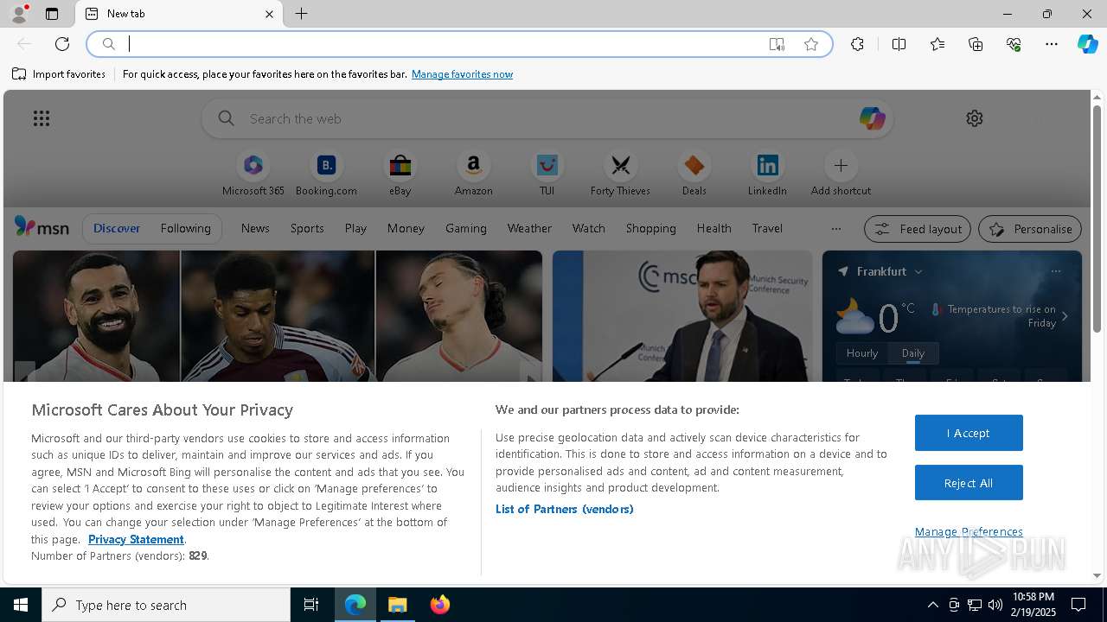Image resolution: width=1107 pixels, height=622 pixels.
Task: Click Reject All cookies
Action: pos(969,483)
